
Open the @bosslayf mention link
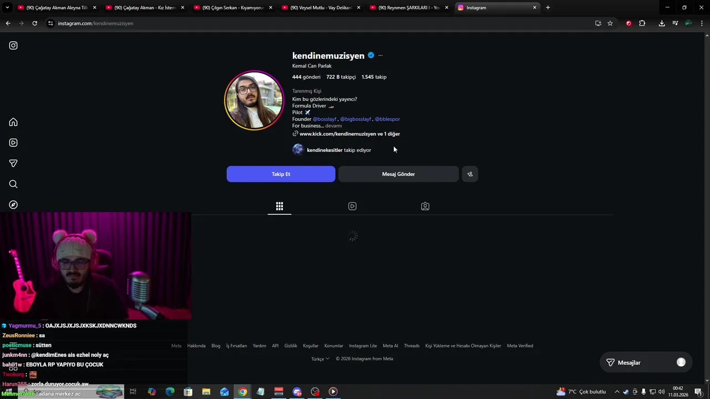tap(324, 119)
